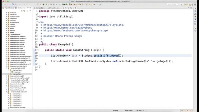The height and width of the screenshot is (112, 199).
Task: Expand the streamMethods.map21 package
Action: point(7,76)
